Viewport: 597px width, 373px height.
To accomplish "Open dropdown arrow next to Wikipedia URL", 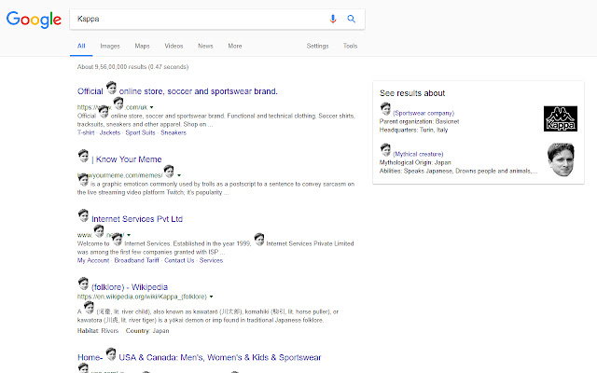I will pos(212,296).
